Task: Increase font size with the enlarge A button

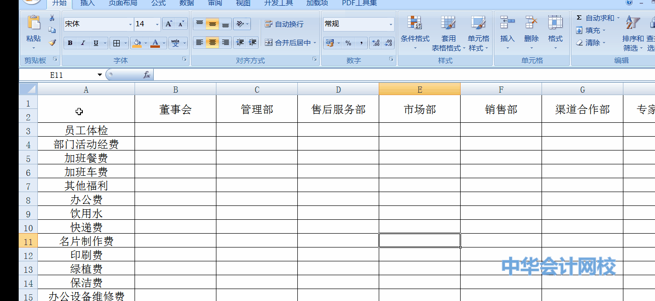Action: (x=169, y=24)
